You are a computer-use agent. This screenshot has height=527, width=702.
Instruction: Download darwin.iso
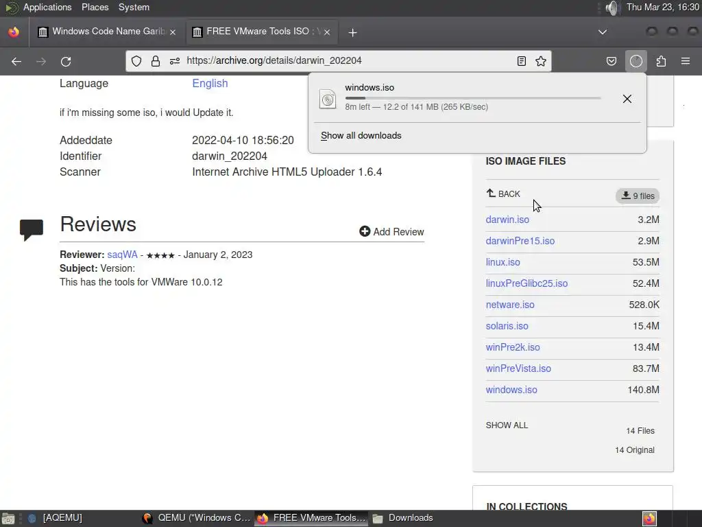[507, 220]
